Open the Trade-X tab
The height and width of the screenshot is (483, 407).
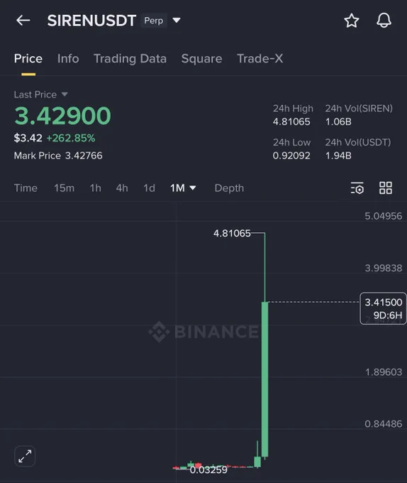[x=260, y=58]
